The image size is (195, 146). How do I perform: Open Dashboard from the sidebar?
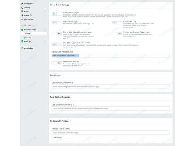[28, 4]
